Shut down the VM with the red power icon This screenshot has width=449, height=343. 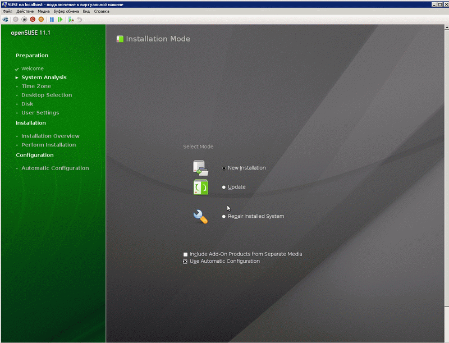[33, 20]
